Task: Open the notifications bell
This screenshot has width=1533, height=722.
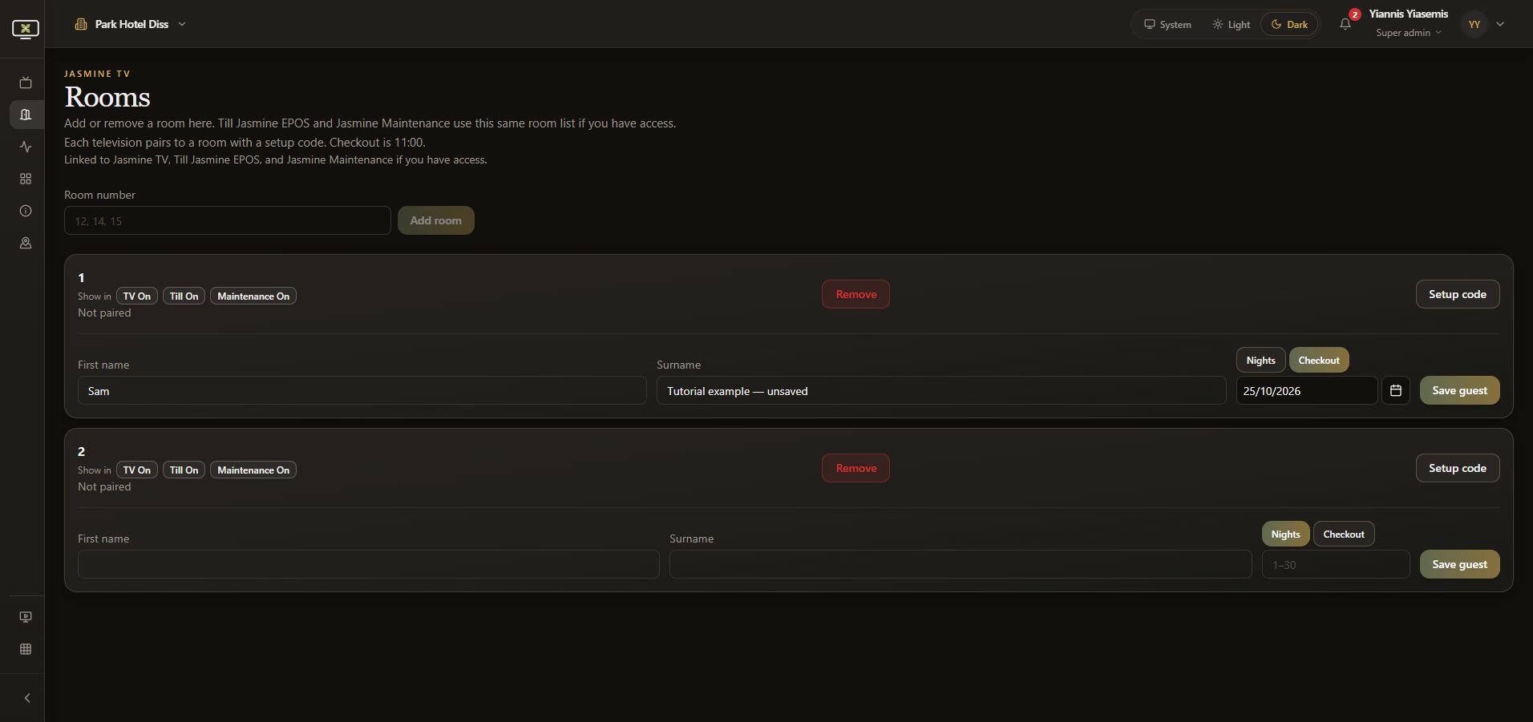Action: click(x=1345, y=24)
